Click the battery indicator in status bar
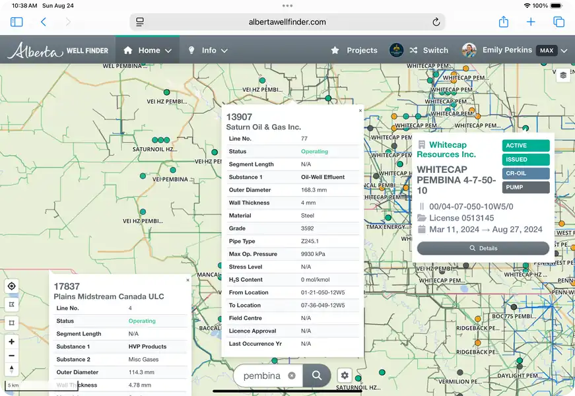 [556, 5]
